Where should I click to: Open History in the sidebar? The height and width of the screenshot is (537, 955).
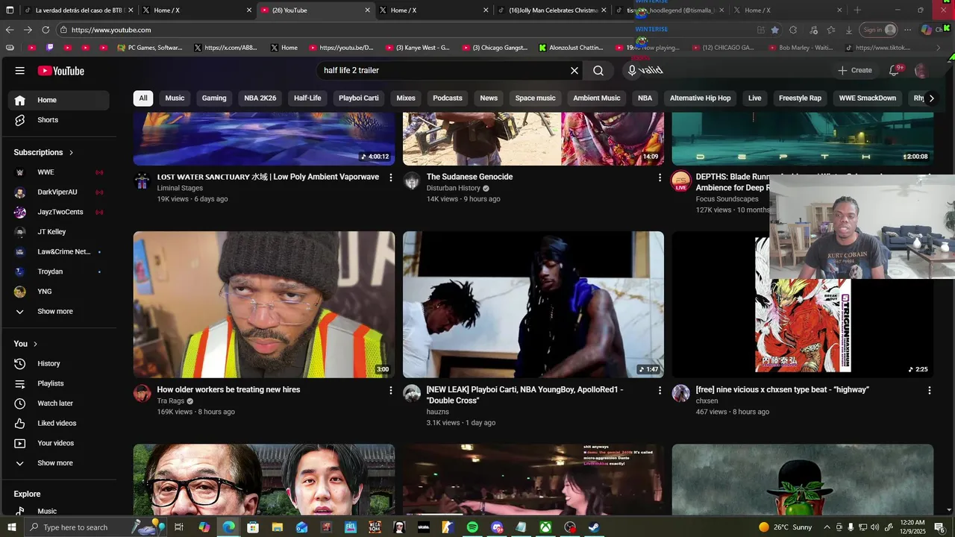click(x=57, y=363)
